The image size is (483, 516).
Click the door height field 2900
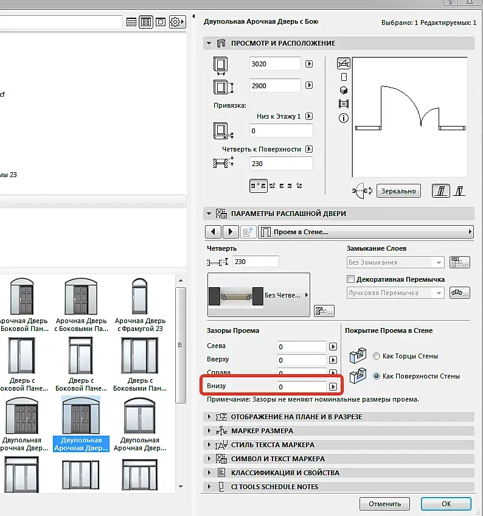[x=275, y=86]
